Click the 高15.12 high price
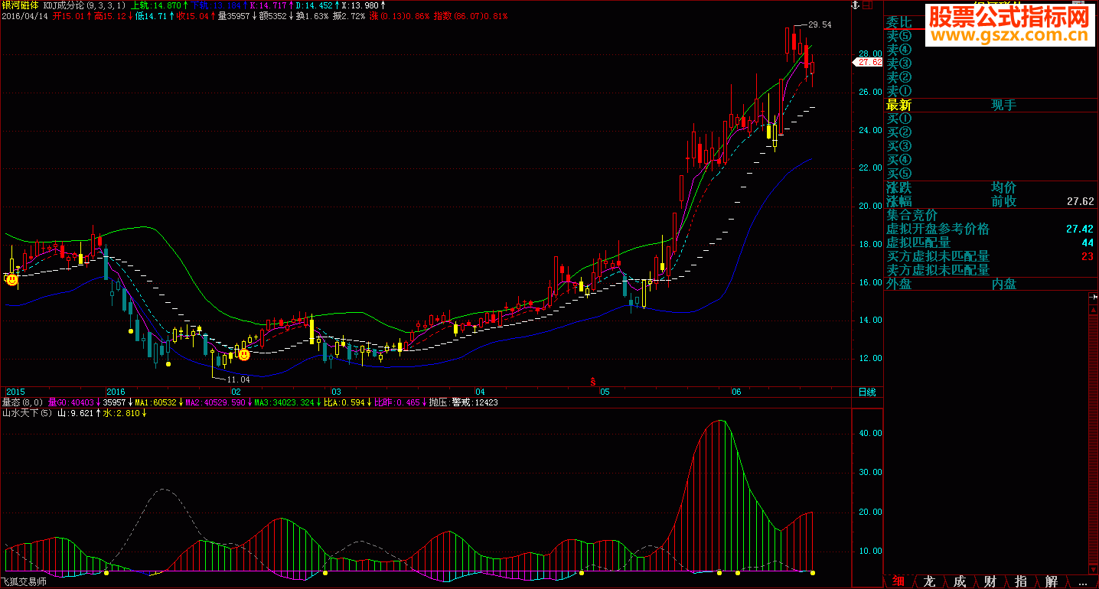 (x=109, y=15)
